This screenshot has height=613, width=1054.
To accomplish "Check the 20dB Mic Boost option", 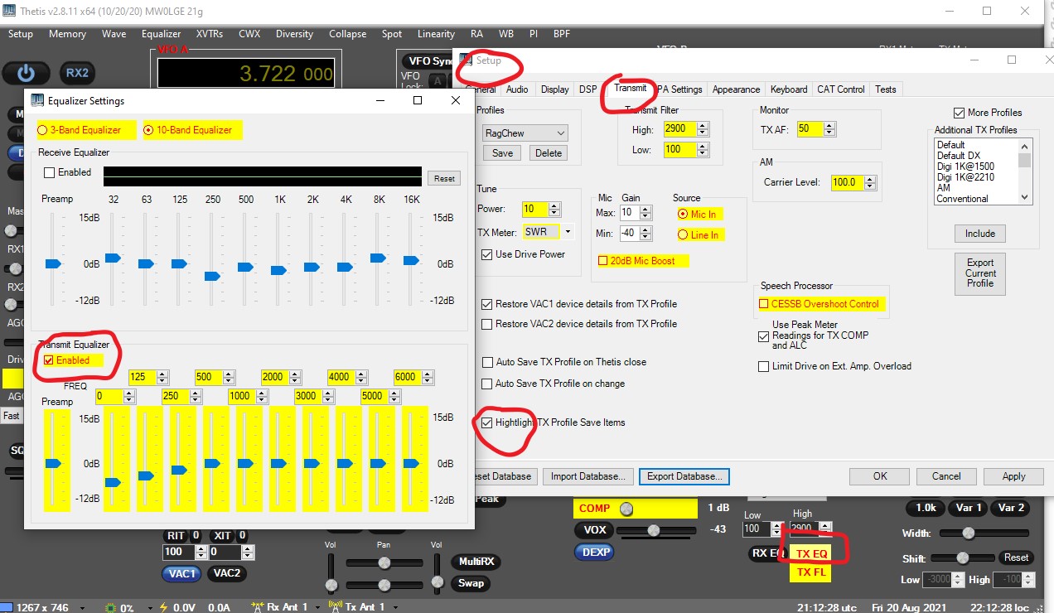I will (603, 261).
